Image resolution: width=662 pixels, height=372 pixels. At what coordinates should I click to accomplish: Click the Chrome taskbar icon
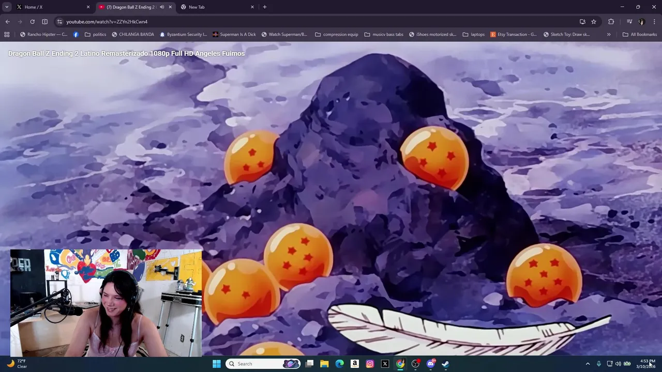click(x=400, y=364)
